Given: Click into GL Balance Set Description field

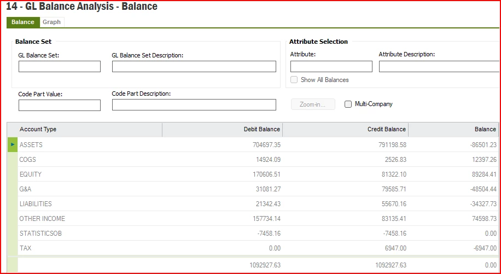Looking at the screenshot, I should [x=194, y=66].
